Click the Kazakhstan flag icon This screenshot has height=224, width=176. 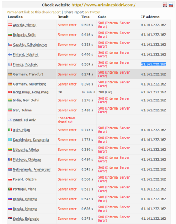point(10,140)
